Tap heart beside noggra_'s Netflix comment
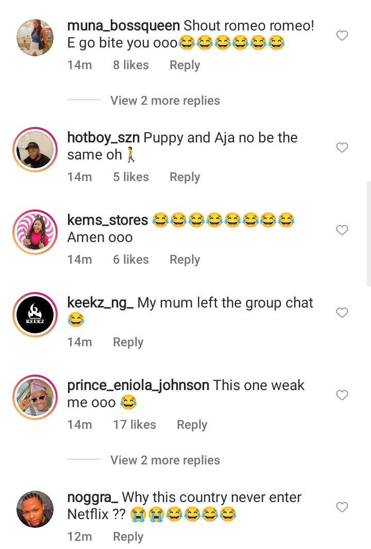 (x=342, y=507)
